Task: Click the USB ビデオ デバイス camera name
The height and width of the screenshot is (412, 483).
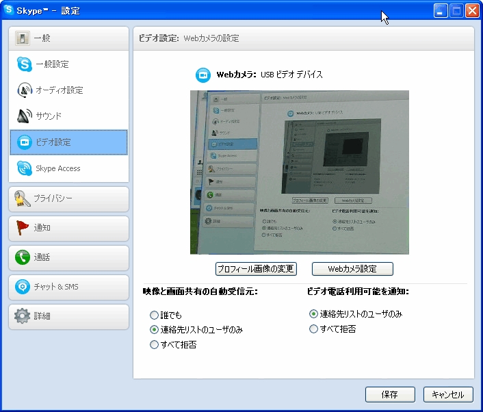Action: (291, 75)
